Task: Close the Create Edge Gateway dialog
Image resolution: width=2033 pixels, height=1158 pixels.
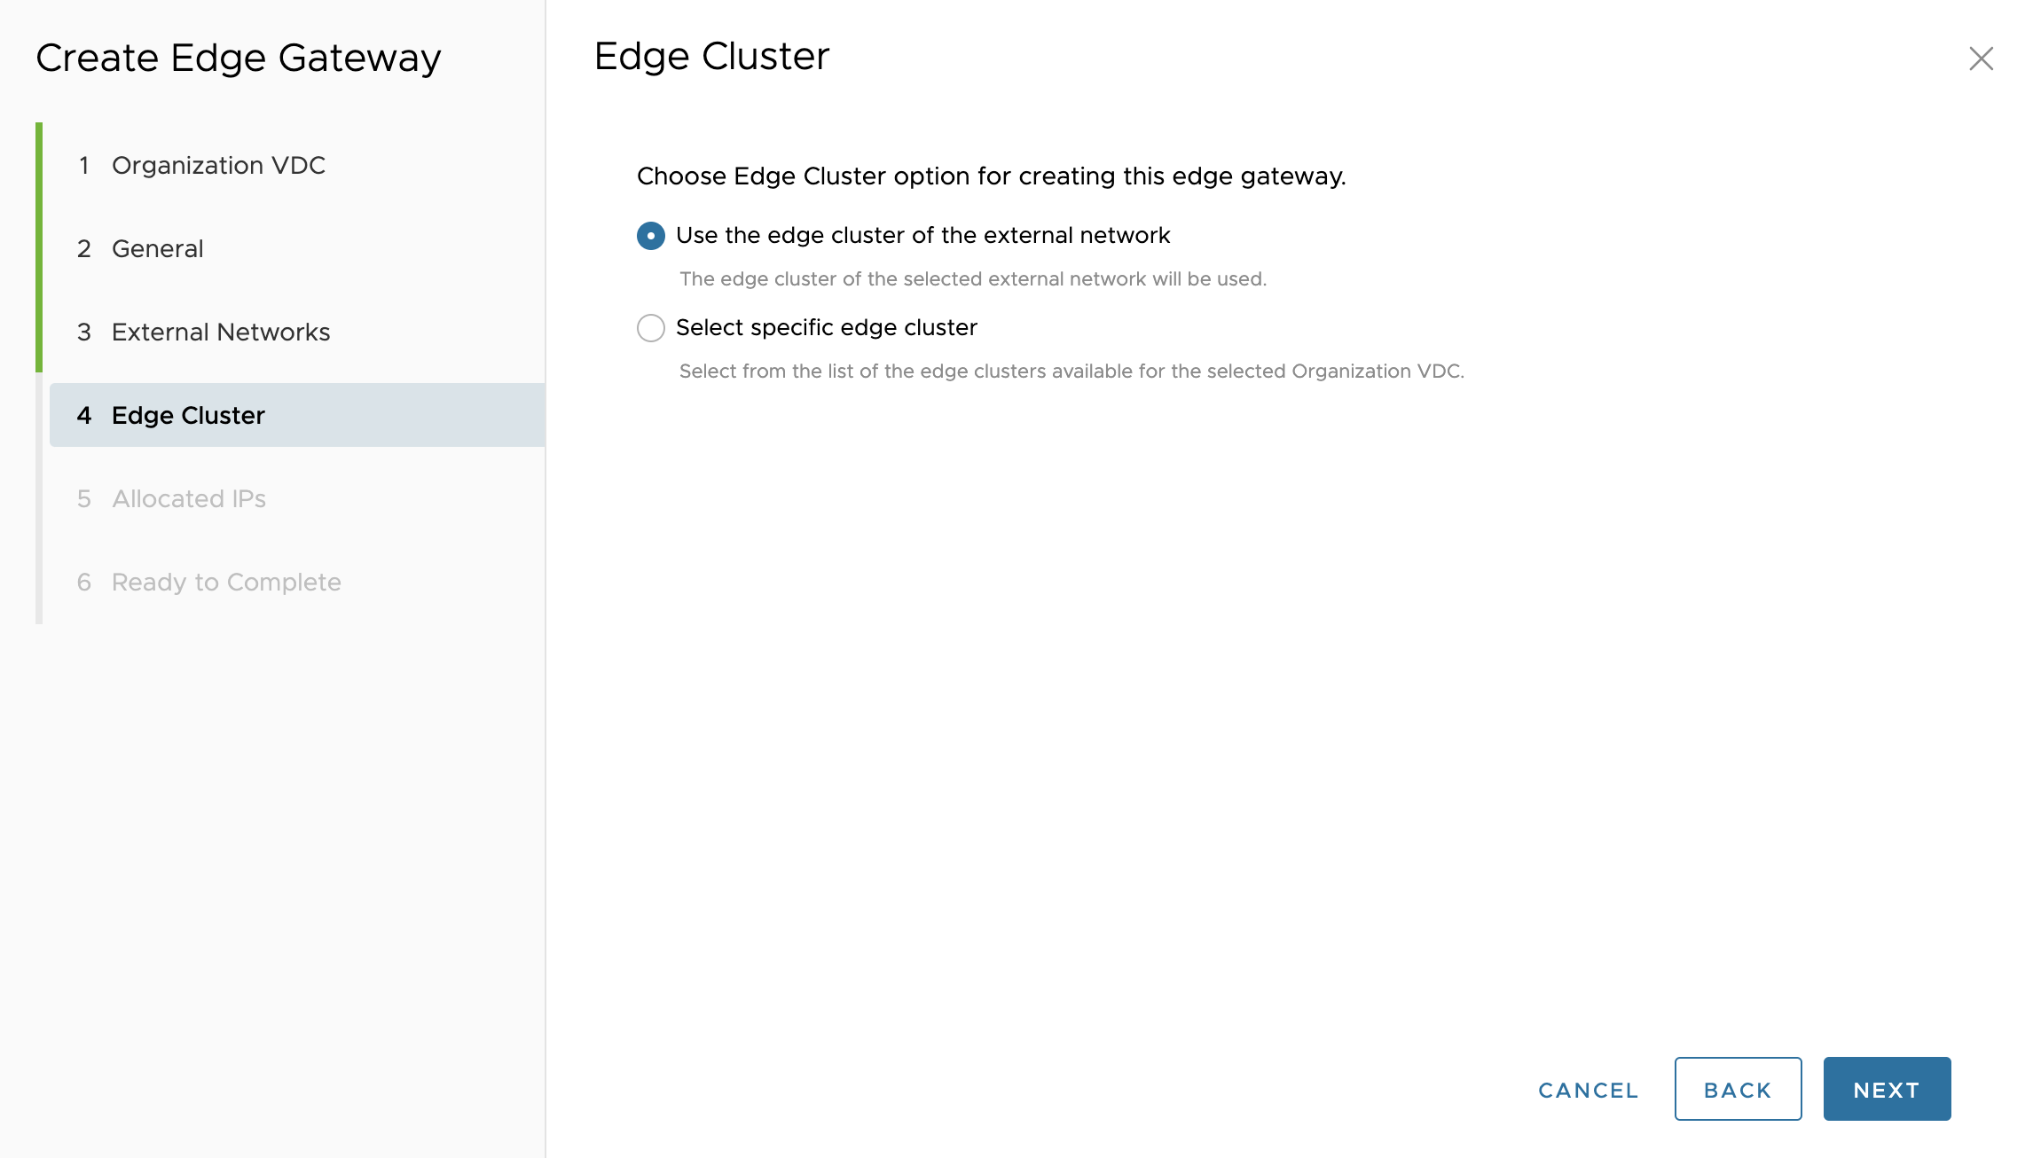Action: tap(1981, 59)
